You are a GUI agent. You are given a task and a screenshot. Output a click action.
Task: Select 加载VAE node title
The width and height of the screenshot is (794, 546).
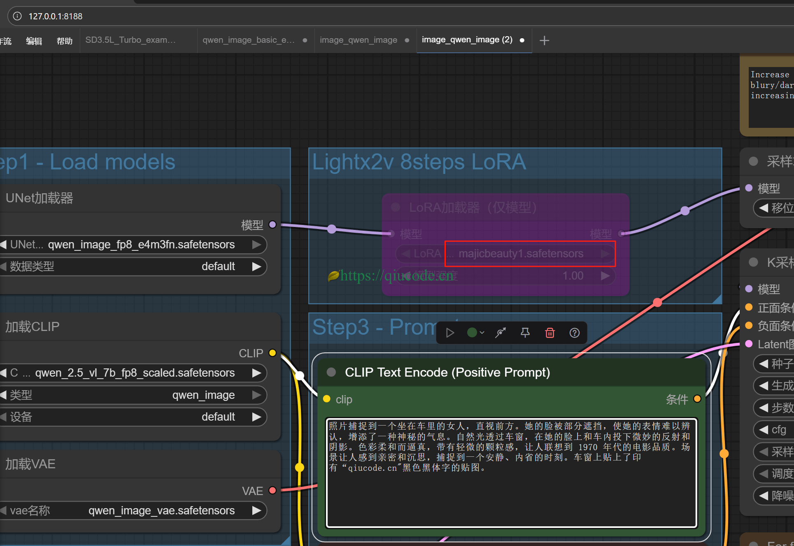[30, 464]
